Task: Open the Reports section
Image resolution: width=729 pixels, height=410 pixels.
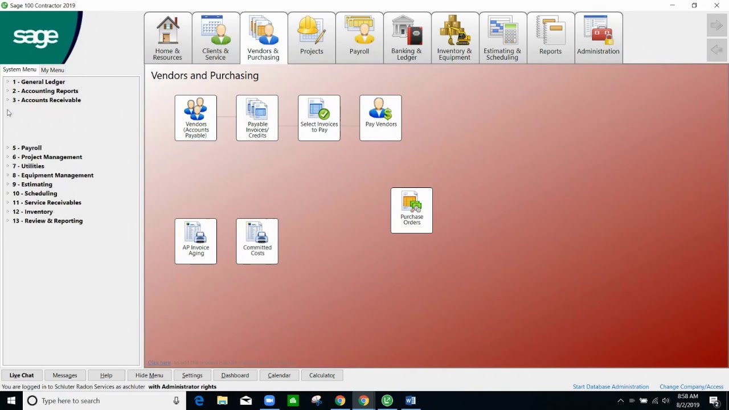Action: tap(550, 38)
